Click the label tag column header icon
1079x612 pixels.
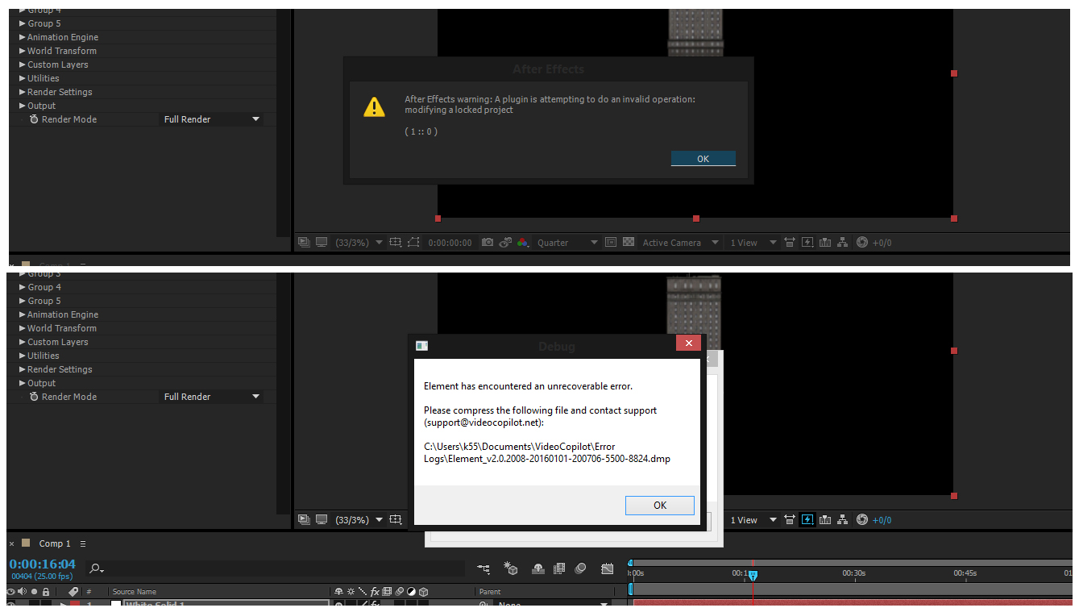click(x=73, y=592)
